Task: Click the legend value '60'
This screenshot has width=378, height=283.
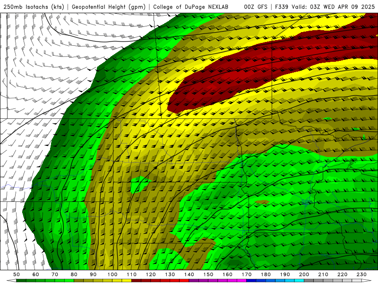Action: click(x=36, y=275)
